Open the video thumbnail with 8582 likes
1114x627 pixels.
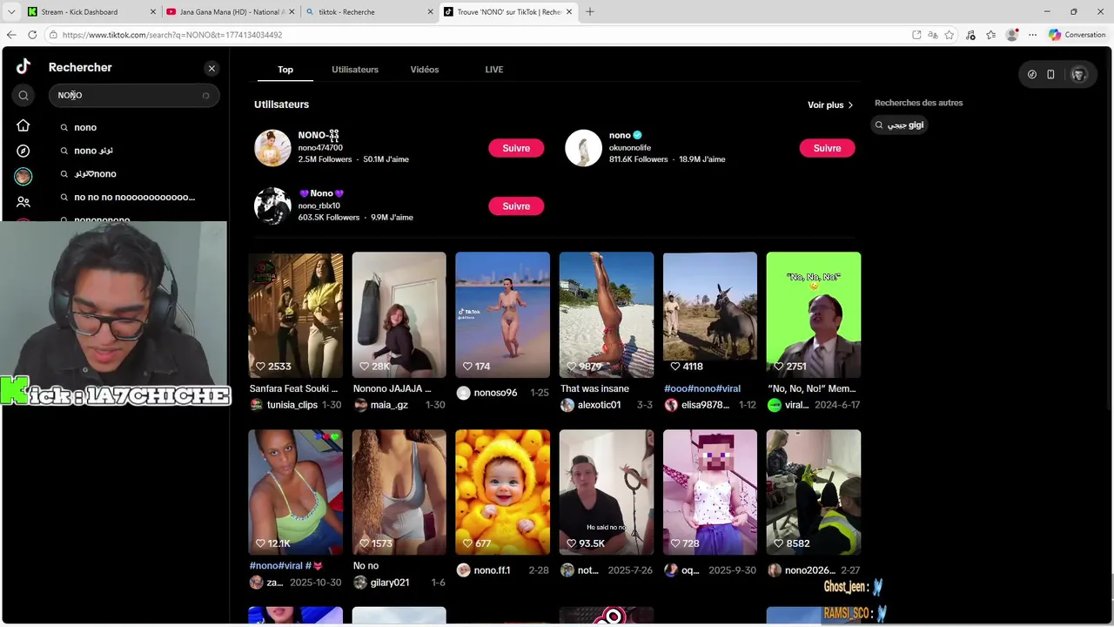[x=814, y=492]
